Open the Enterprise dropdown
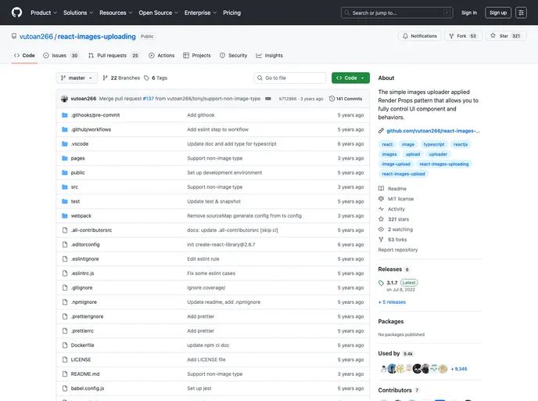This screenshot has width=538, height=401. (x=200, y=13)
